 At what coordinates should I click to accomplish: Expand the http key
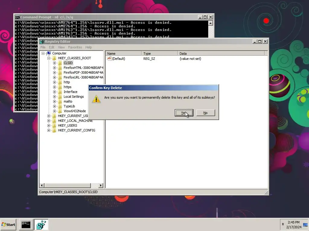pyautogui.click(x=54, y=82)
